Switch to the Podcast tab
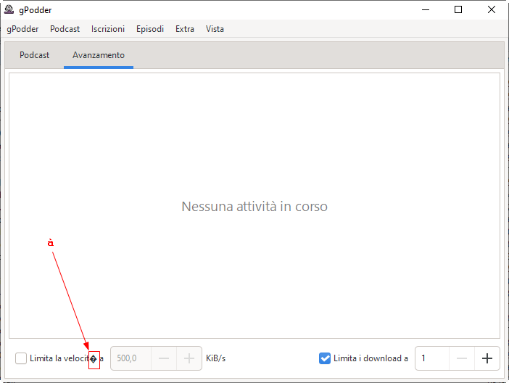This screenshot has height=383, width=509. (x=34, y=55)
